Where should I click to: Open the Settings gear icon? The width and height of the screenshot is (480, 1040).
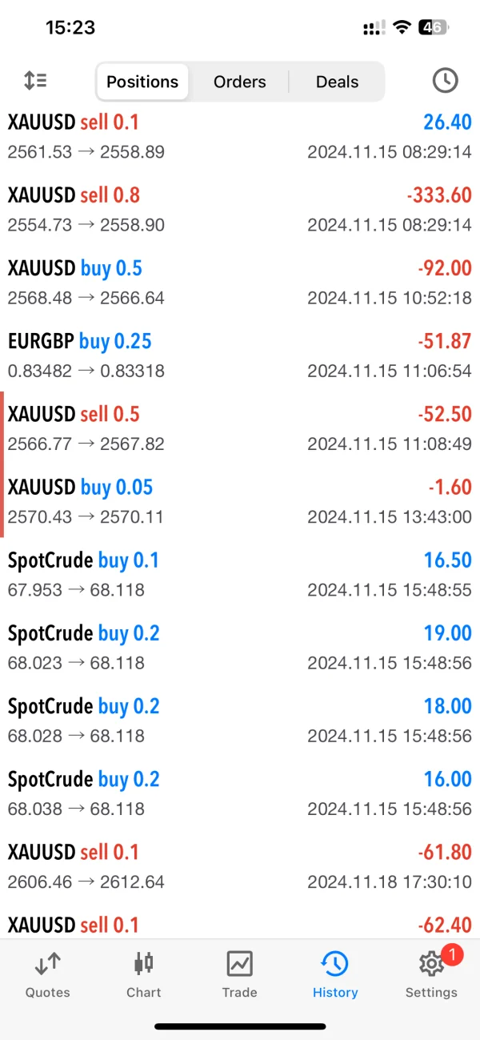point(430,965)
